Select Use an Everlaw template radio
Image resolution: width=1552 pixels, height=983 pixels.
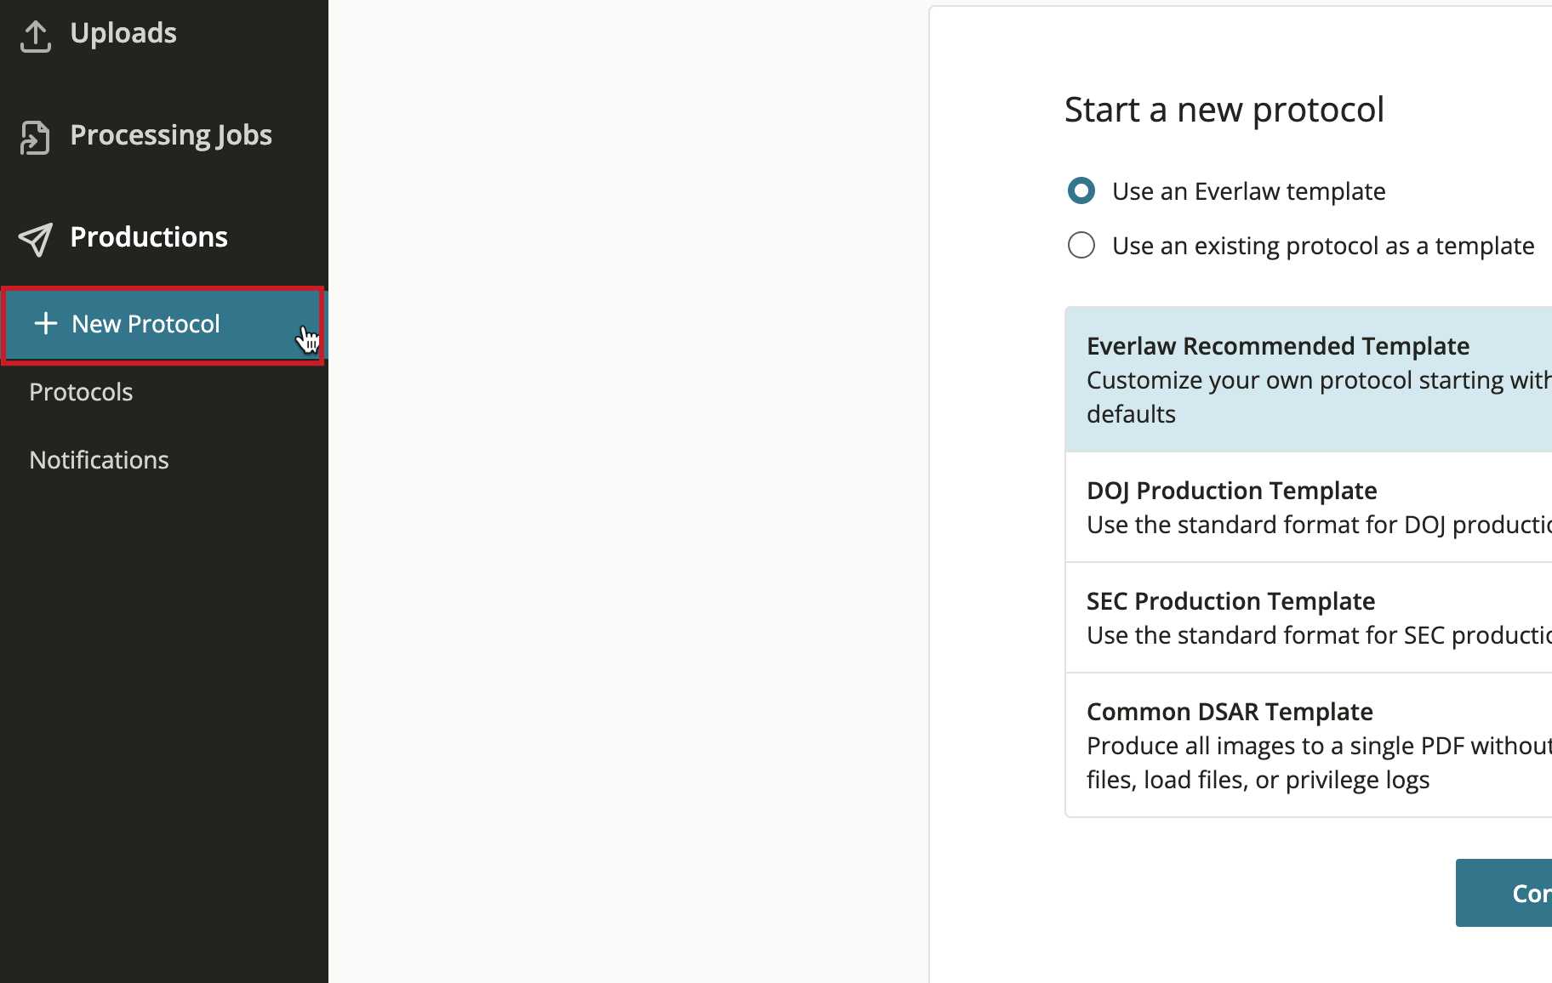pos(1081,191)
